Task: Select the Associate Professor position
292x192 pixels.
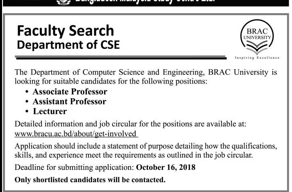Action: (x=70, y=91)
